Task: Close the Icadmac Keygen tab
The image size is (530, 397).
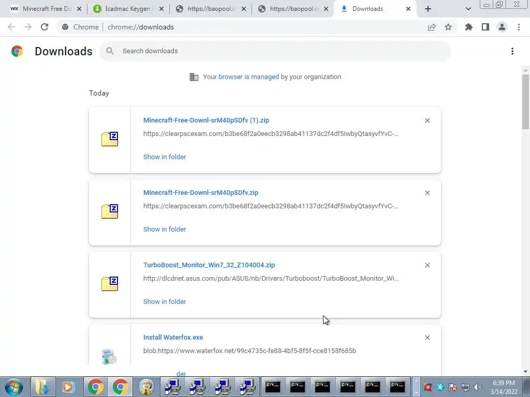Action: [x=161, y=9]
